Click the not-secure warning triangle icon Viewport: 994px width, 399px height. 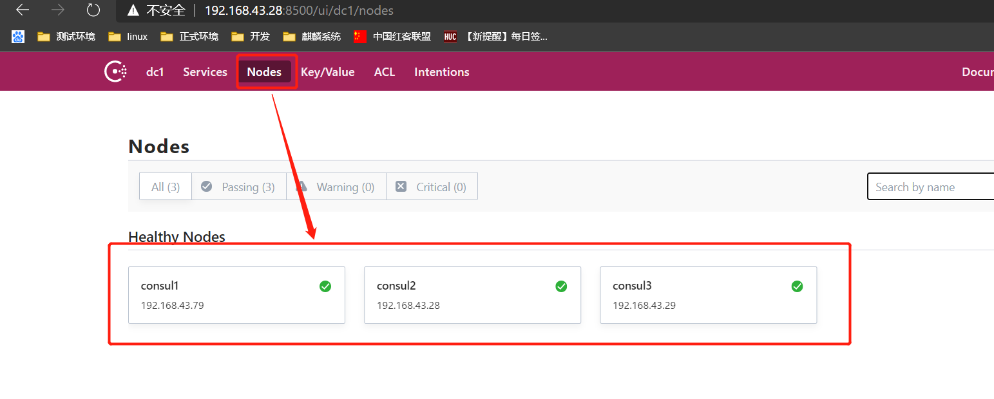click(133, 10)
